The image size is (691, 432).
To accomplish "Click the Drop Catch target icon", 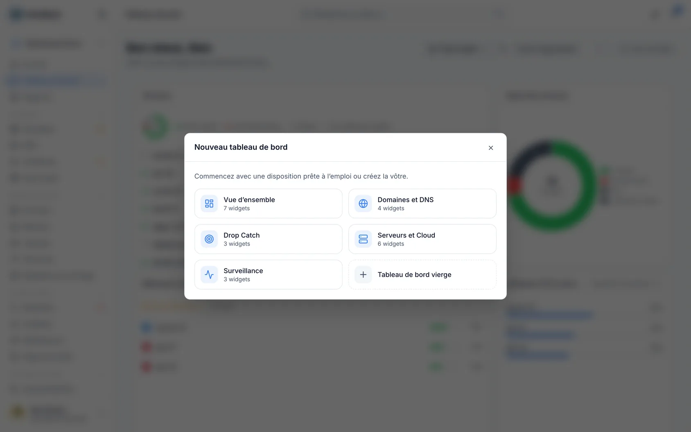I will tap(209, 239).
